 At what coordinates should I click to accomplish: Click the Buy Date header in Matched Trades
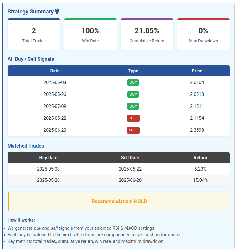pos(48,158)
